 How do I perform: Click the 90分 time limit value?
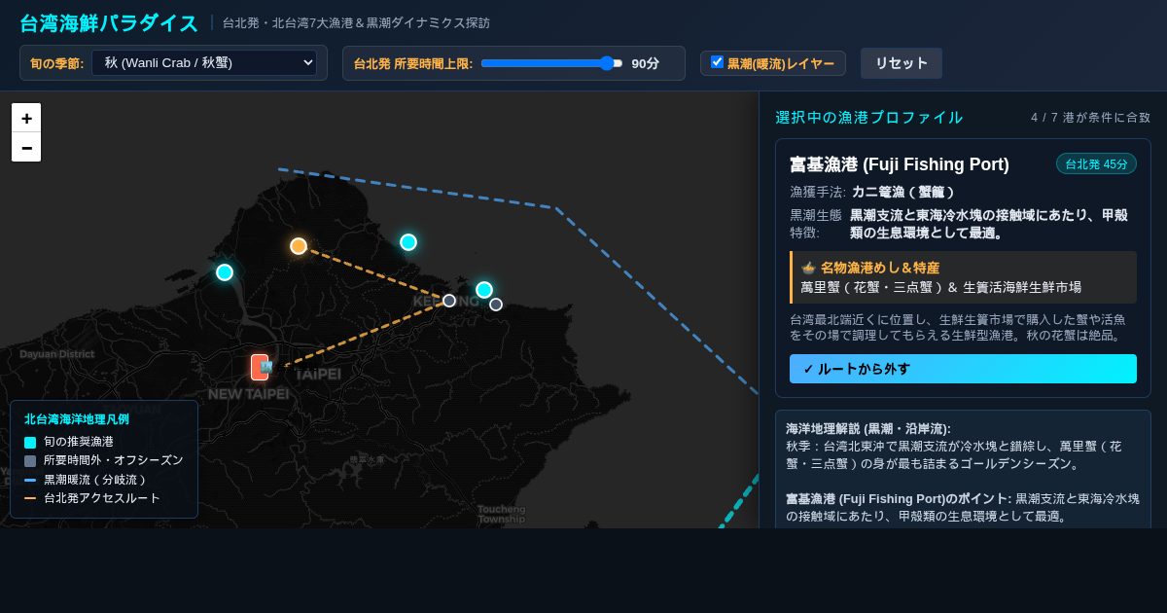(x=646, y=63)
